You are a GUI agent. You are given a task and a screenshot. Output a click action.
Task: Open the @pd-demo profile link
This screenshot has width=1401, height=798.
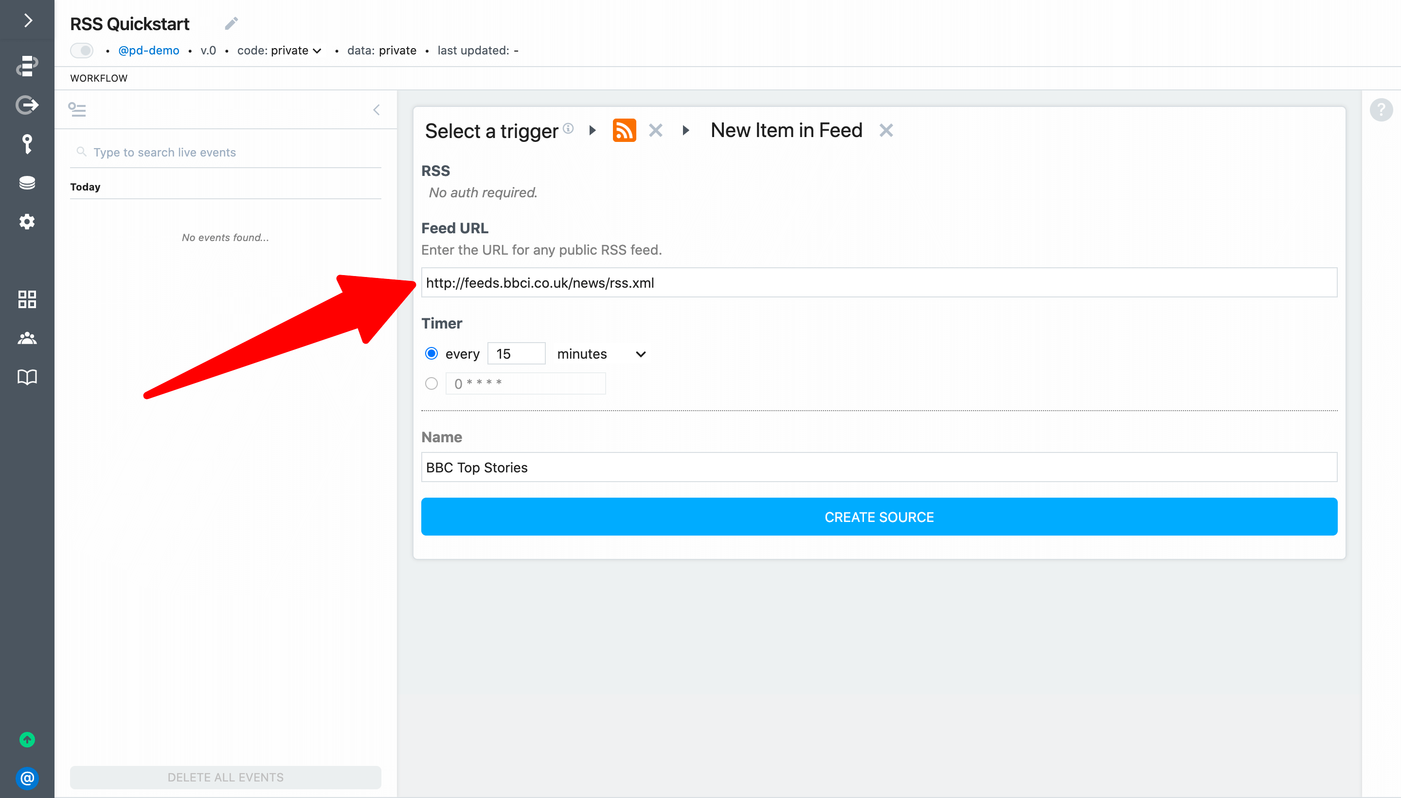click(149, 51)
